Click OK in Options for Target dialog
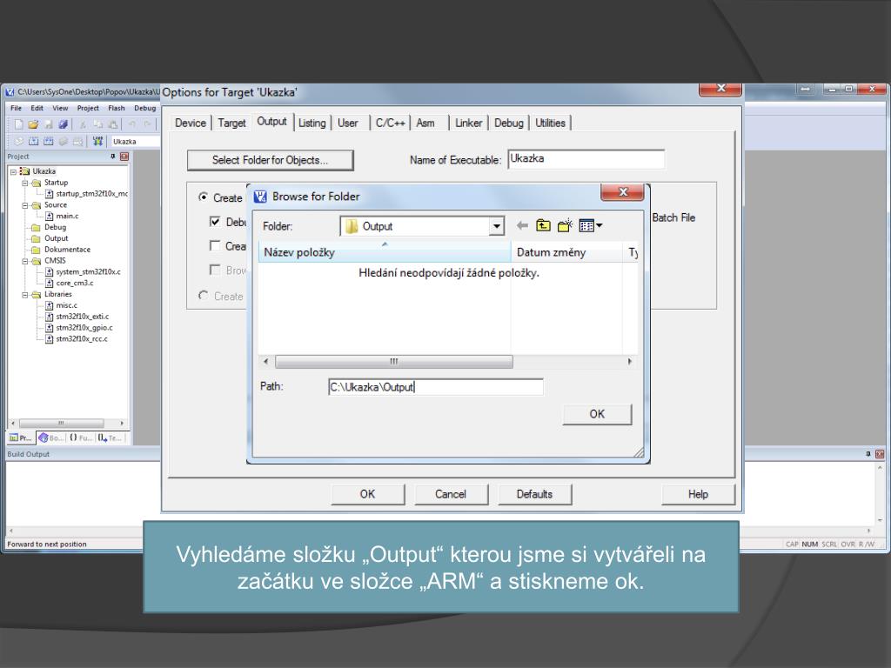The image size is (891, 668). click(368, 494)
